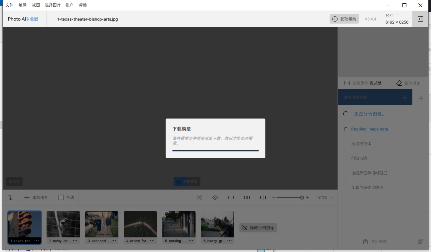Open the 帐户 menu

click(70, 5)
